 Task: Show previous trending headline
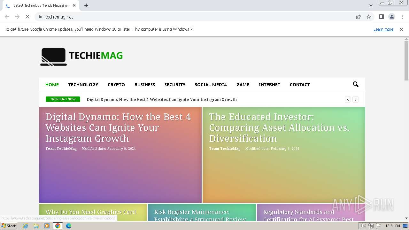coord(348,99)
